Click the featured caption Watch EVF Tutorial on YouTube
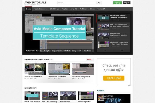 (58, 51)
